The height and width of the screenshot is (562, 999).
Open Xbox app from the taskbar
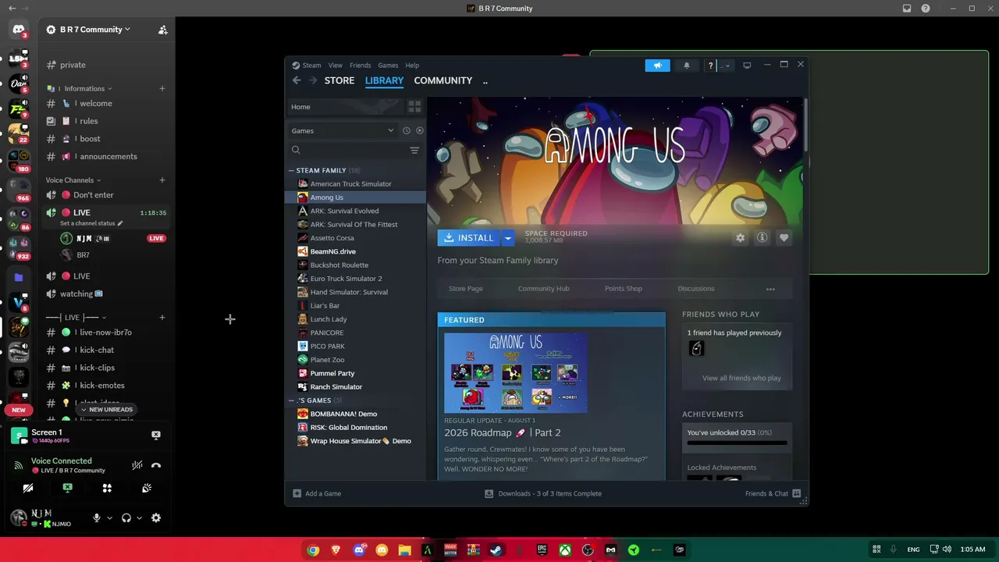(x=565, y=550)
